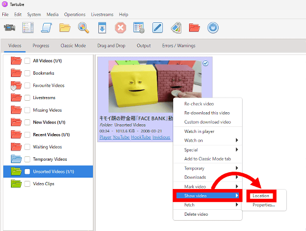Click the download-all toolbar icon with arrow
Screen dimensions: 306x231
click(102, 28)
